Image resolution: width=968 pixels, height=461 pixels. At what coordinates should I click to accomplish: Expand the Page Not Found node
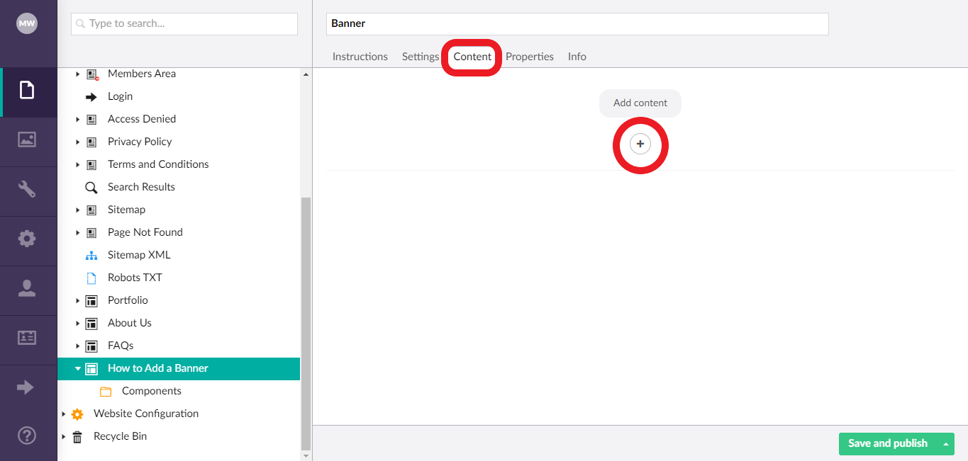tap(77, 233)
